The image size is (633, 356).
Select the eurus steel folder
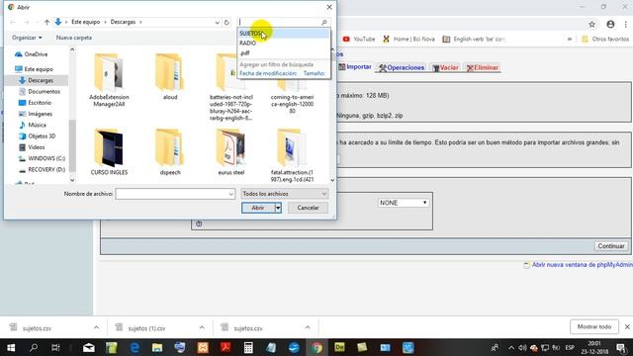(230, 151)
